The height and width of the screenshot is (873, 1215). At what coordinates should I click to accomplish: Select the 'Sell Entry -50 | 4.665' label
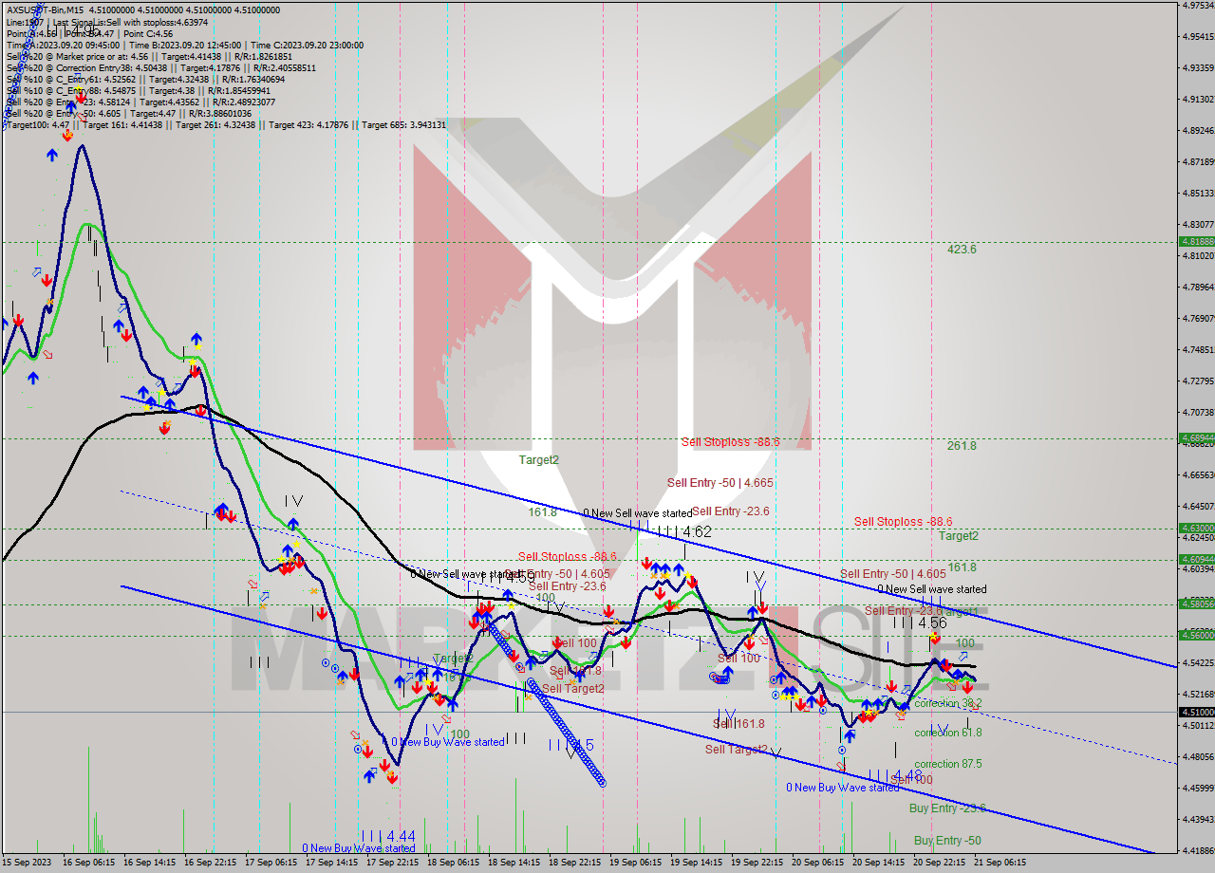click(x=720, y=483)
